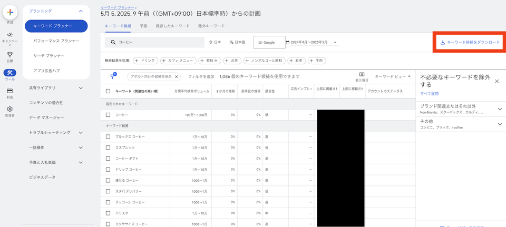The height and width of the screenshot is (227, 506).
Task: Expand the 一括操作 section
Action: tap(81, 147)
